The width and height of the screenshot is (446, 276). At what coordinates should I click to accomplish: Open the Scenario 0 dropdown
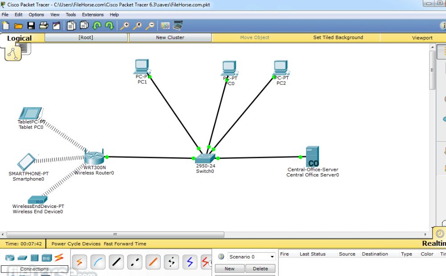[x=252, y=257]
